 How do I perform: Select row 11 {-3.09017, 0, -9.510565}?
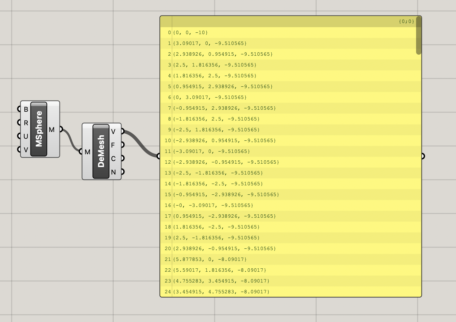point(212,151)
